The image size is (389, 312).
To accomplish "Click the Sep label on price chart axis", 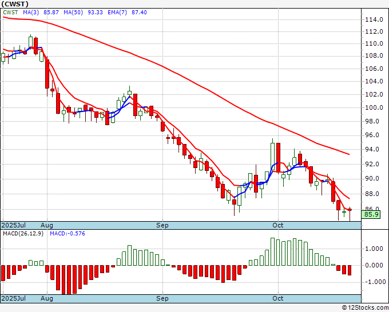I will point(162,226).
